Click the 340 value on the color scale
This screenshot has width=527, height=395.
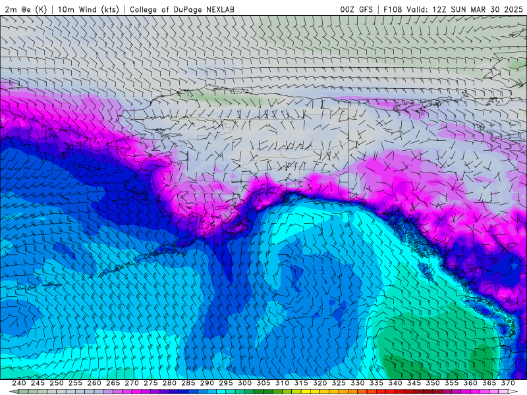[395, 383]
